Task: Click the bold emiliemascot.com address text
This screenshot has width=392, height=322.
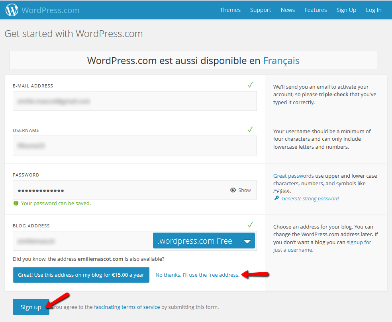Action: tap(100, 259)
